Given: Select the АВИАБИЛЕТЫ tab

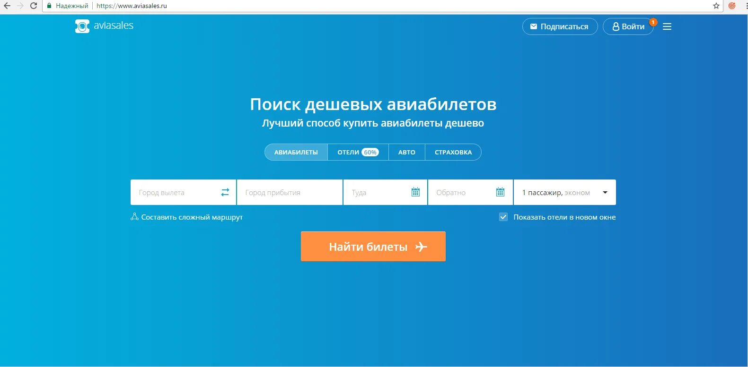Looking at the screenshot, I should click(x=296, y=152).
